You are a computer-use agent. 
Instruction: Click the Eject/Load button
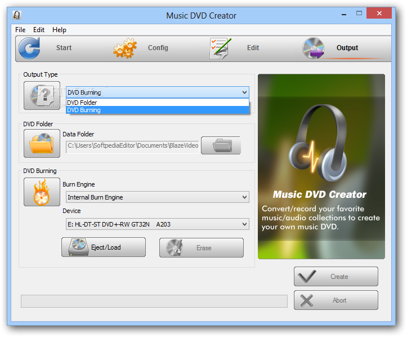[104, 247]
